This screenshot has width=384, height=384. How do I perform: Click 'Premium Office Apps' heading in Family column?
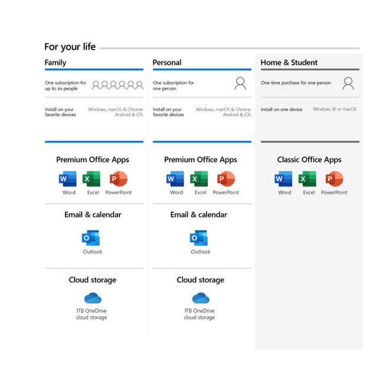click(93, 160)
